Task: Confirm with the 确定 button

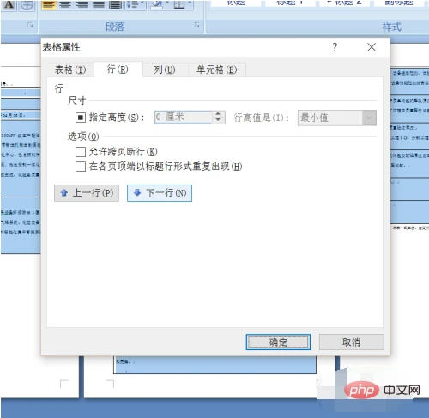Action: [278, 342]
